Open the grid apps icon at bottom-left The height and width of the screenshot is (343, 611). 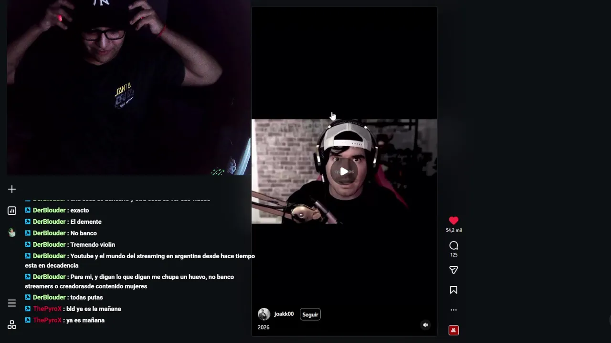click(12, 325)
